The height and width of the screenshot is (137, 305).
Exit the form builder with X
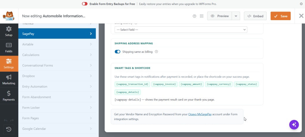click(301, 16)
